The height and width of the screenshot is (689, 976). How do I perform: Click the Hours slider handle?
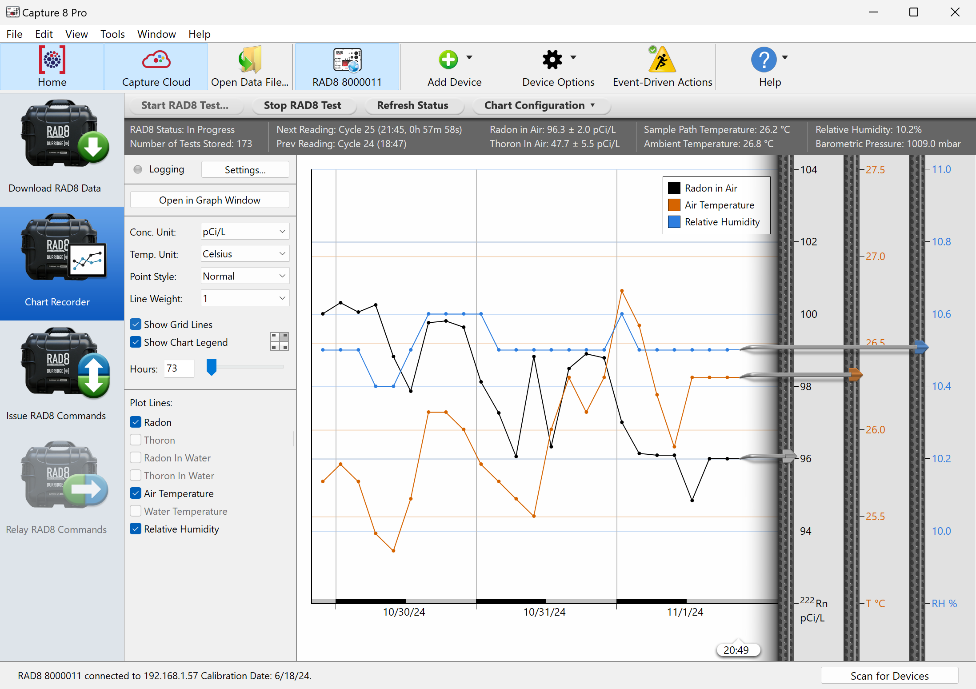pyautogui.click(x=212, y=367)
